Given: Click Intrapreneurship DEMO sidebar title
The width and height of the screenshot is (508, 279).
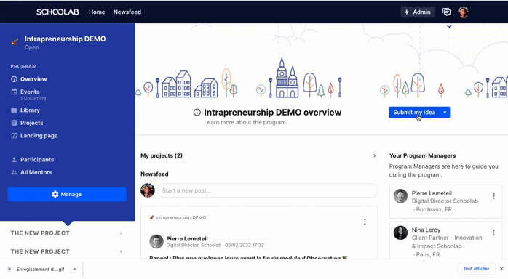Looking at the screenshot, I should click(x=65, y=39).
